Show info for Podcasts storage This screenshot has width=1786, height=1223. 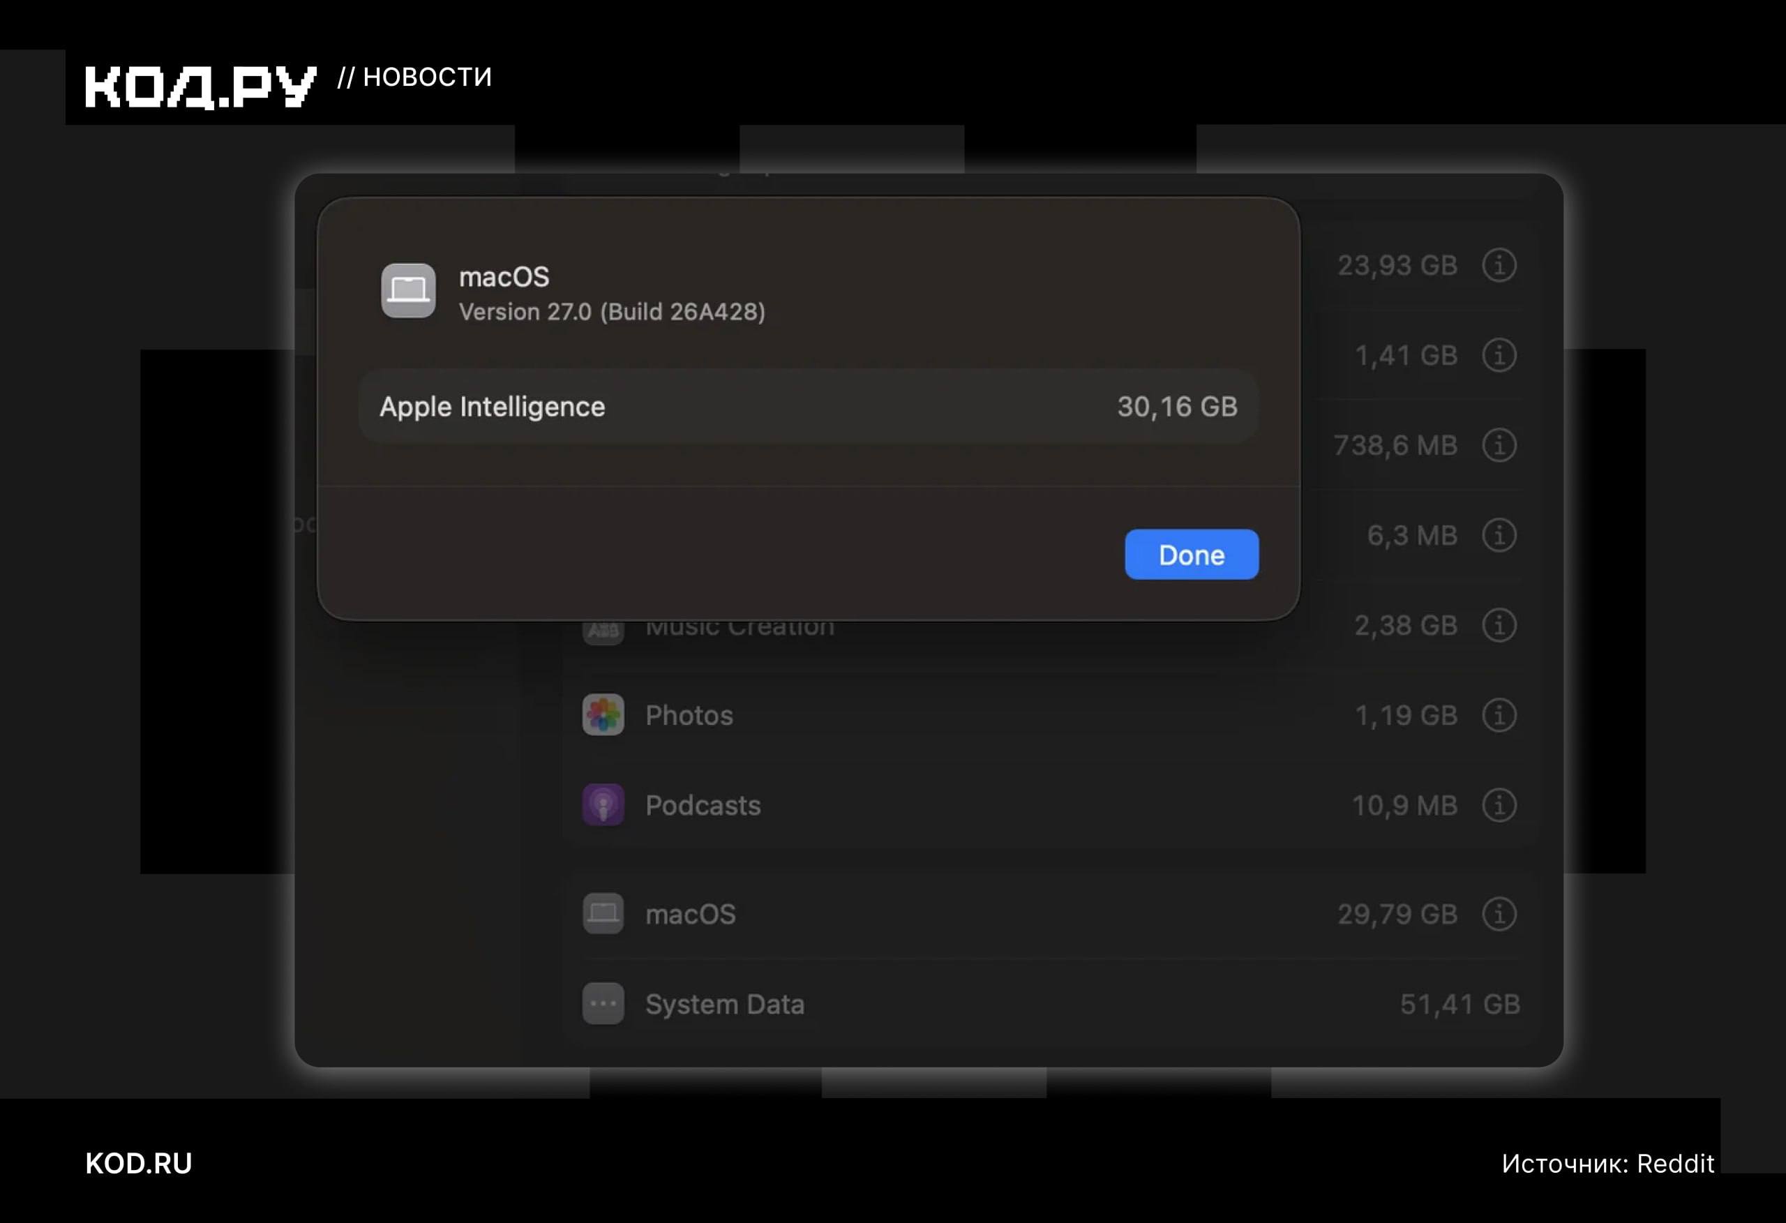(1499, 805)
